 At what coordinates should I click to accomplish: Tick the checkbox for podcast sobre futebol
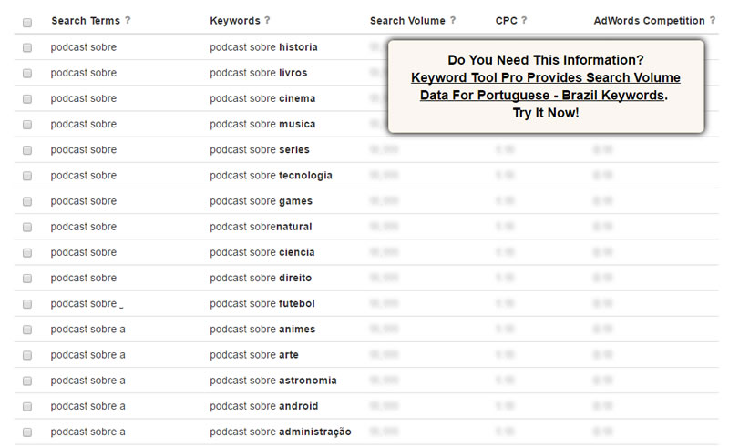click(x=27, y=304)
